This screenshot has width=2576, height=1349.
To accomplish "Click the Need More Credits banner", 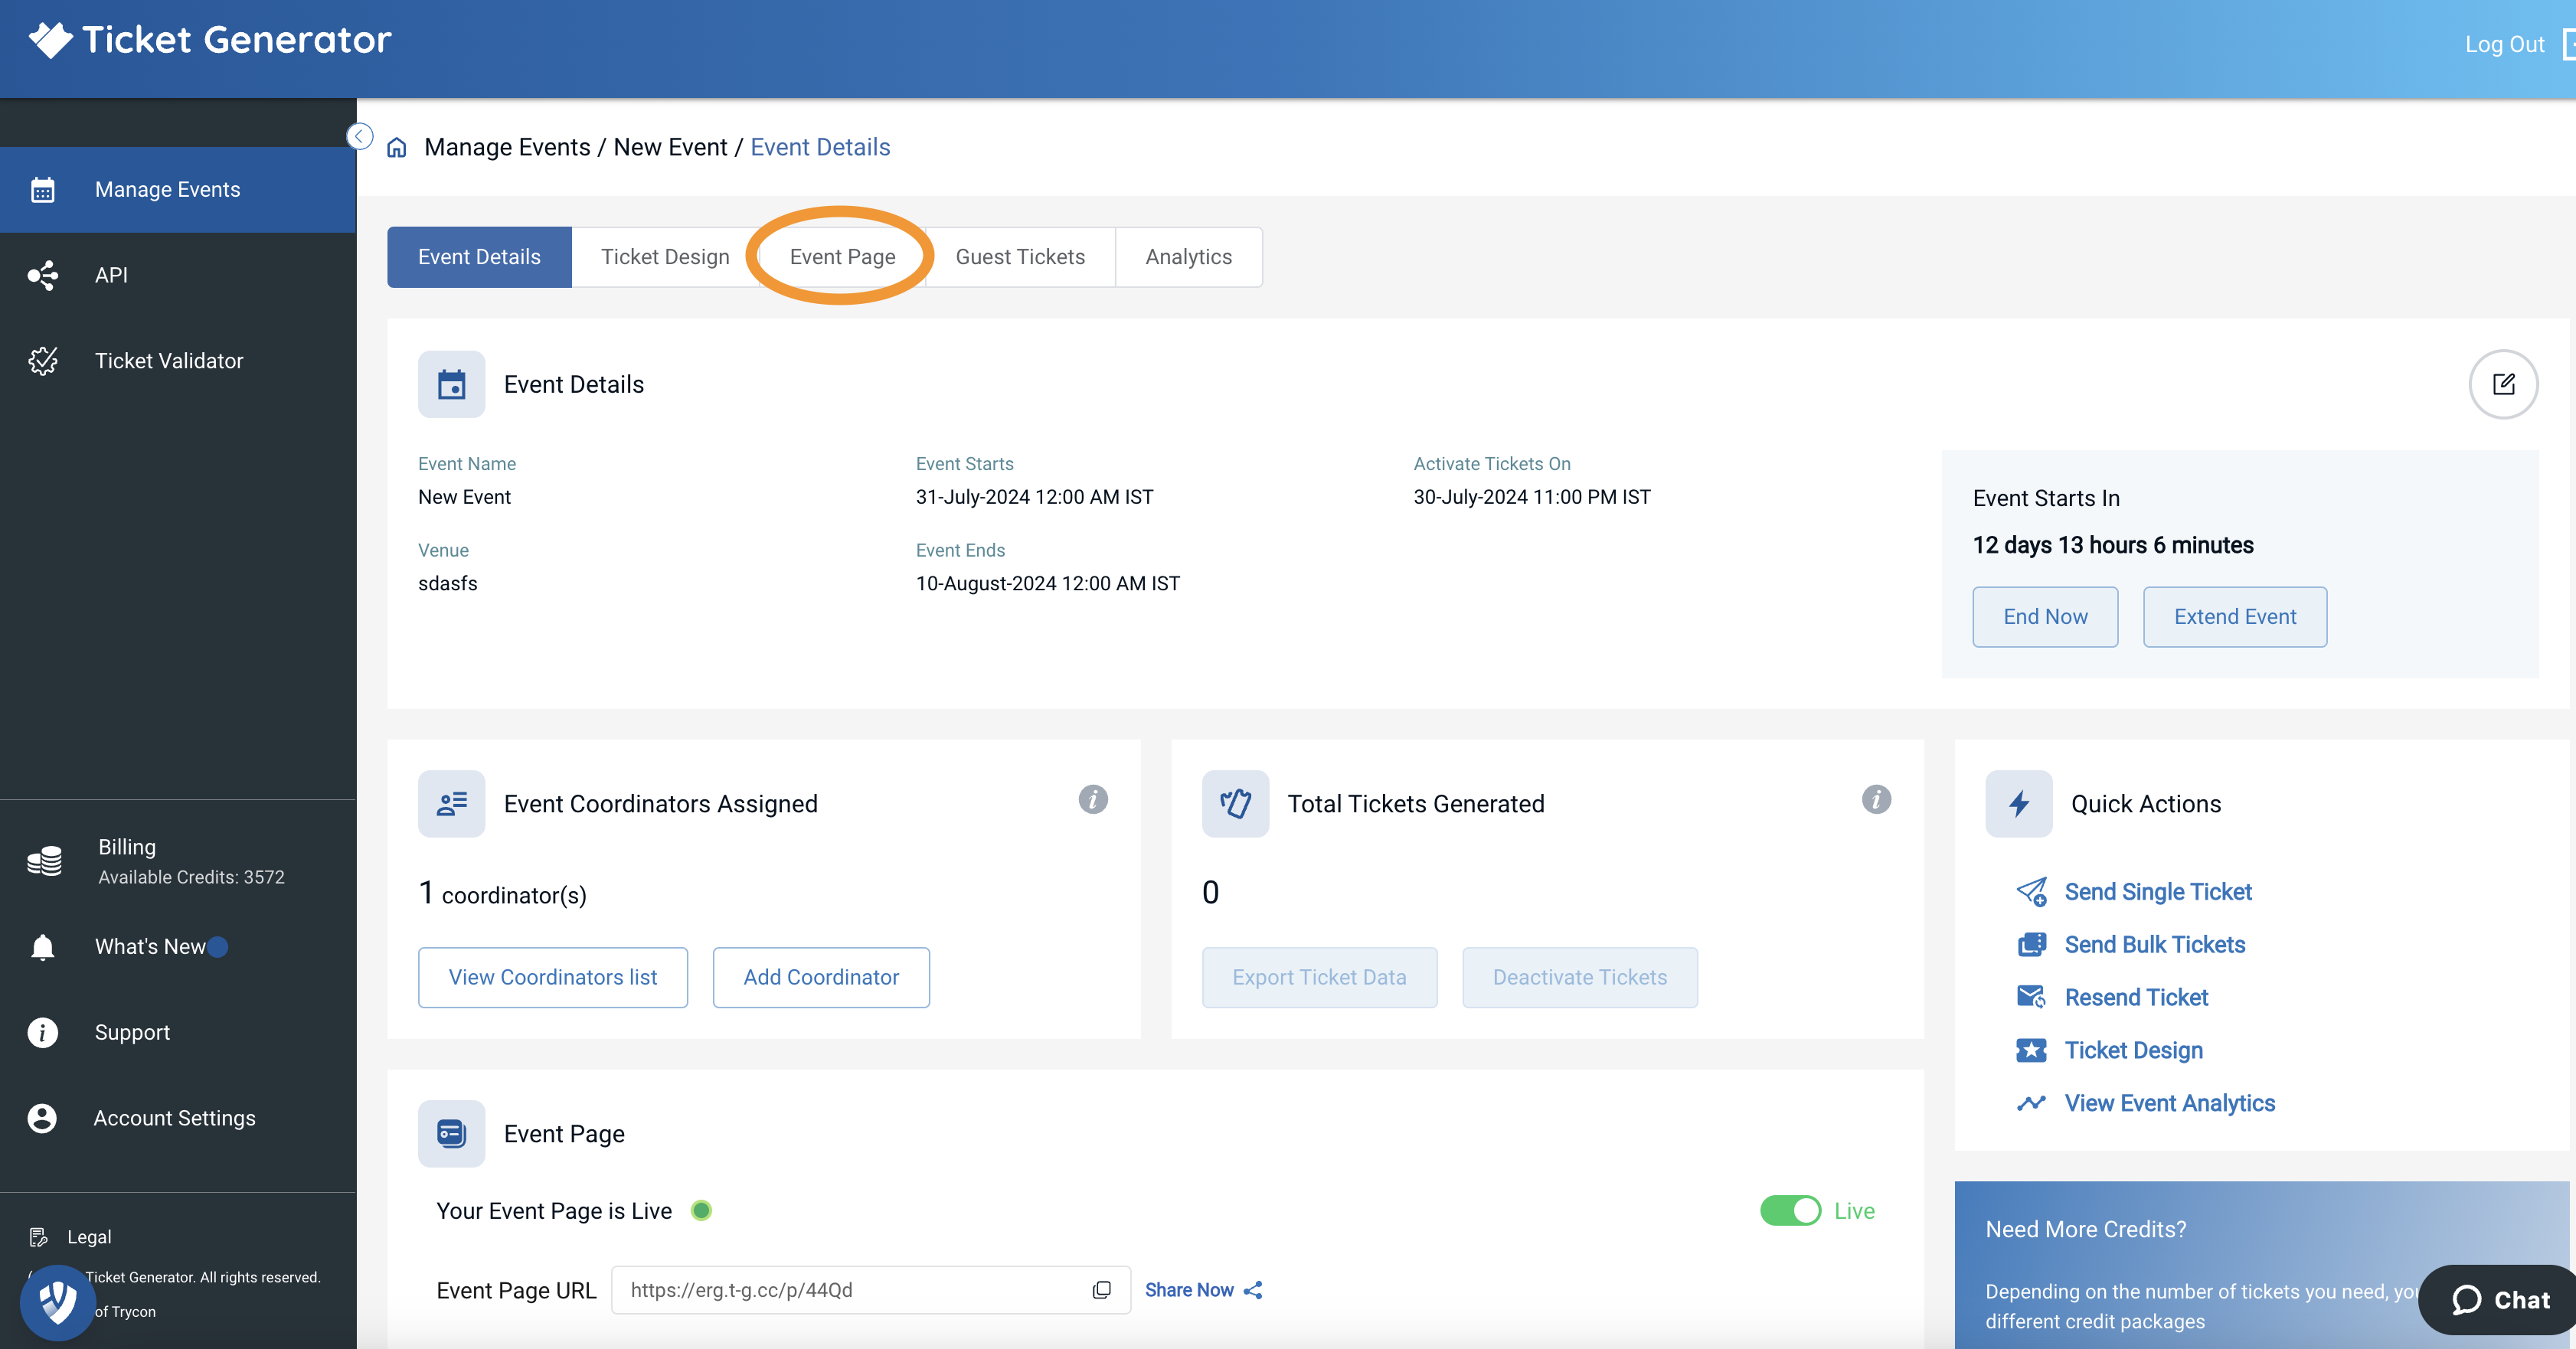I will click(x=2262, y=1265).
